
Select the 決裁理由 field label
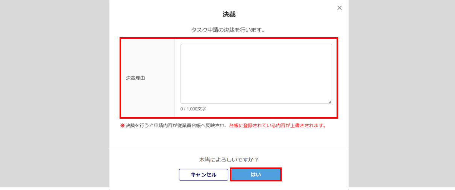(135, 78)
